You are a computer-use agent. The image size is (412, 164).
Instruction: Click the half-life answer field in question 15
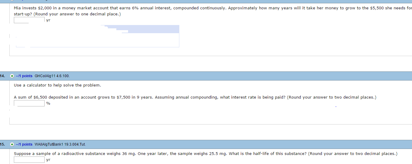coord(29,160)
